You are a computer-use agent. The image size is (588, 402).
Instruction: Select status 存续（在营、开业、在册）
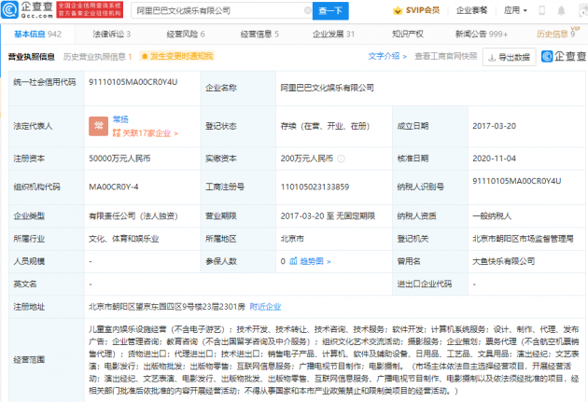click(x=325, y=126)
